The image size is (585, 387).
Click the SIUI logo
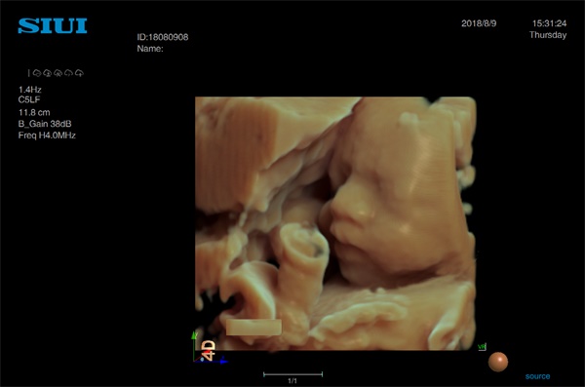[x=53, y=25]
